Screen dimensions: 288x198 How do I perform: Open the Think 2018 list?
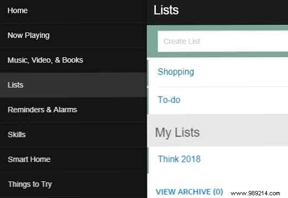179,159
